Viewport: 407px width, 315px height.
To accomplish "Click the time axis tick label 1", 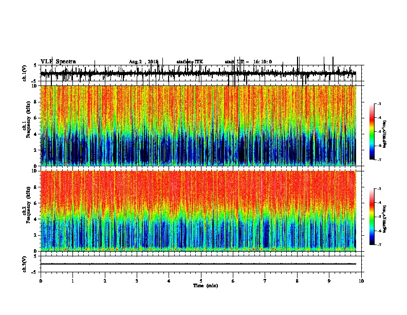I will tap(72, 281).
